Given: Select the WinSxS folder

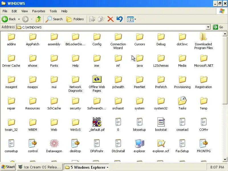Looking at the screenshot, I should [x=75, y=125].
